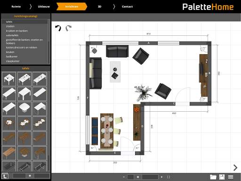241x181 pixels.
Task: Select the sideboard with the orange fruit bowl
Action: coord(137,122)
